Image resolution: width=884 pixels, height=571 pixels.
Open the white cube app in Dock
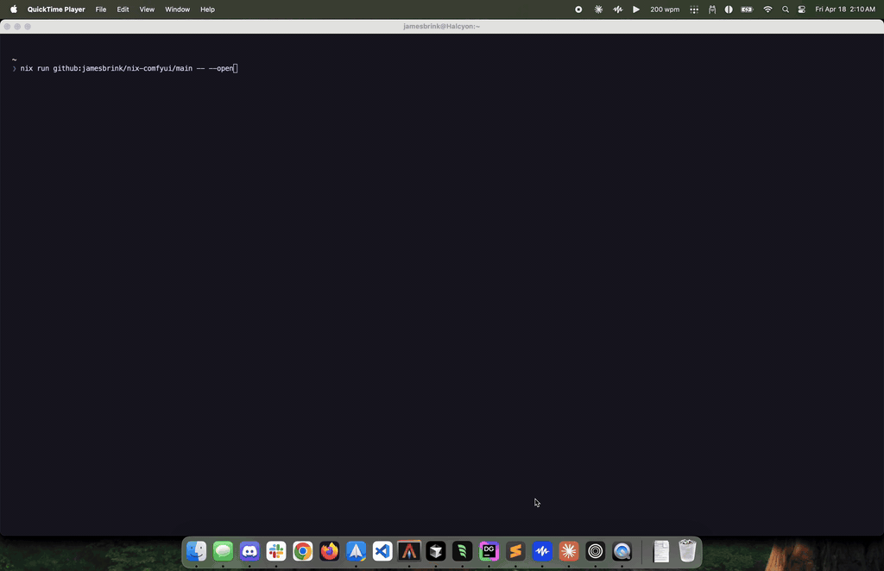point(436,551)
